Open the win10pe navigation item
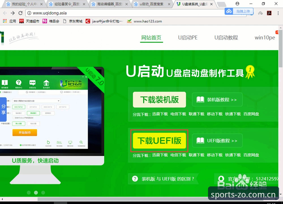Image resolution: width=283 pixels, height=204 pixels. [x=265, y=38]
